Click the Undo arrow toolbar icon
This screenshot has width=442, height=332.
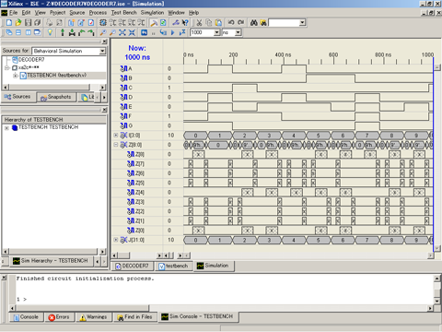231,22
